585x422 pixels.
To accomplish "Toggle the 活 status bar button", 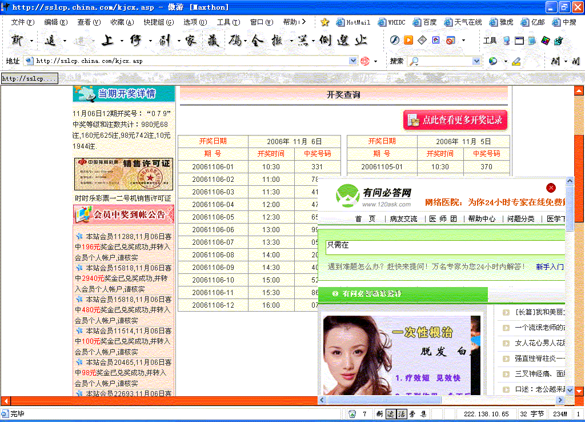I will pyautogui.click(x=401, y=414).
